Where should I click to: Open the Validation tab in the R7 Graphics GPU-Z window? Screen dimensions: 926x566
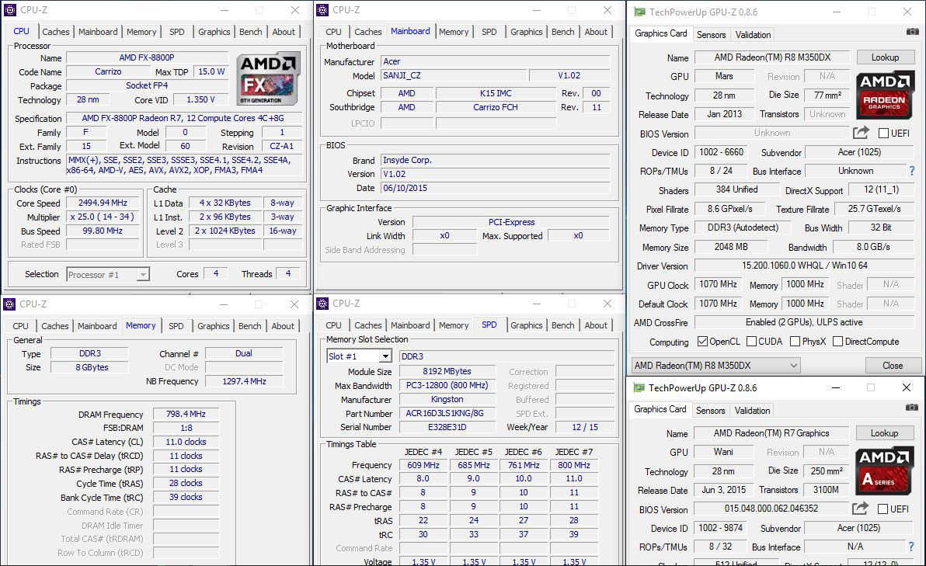point(752,411)
